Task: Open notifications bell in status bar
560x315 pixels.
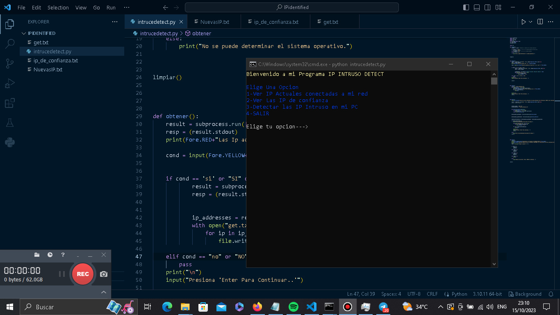Action: pyautogui.click(x=551, y=294)
